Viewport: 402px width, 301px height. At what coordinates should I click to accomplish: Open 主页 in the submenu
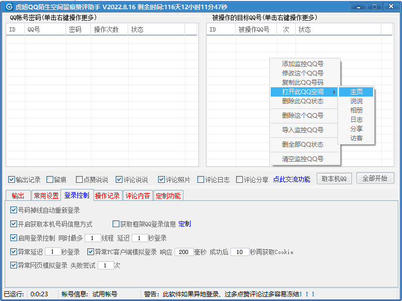(x=356, y=92)
